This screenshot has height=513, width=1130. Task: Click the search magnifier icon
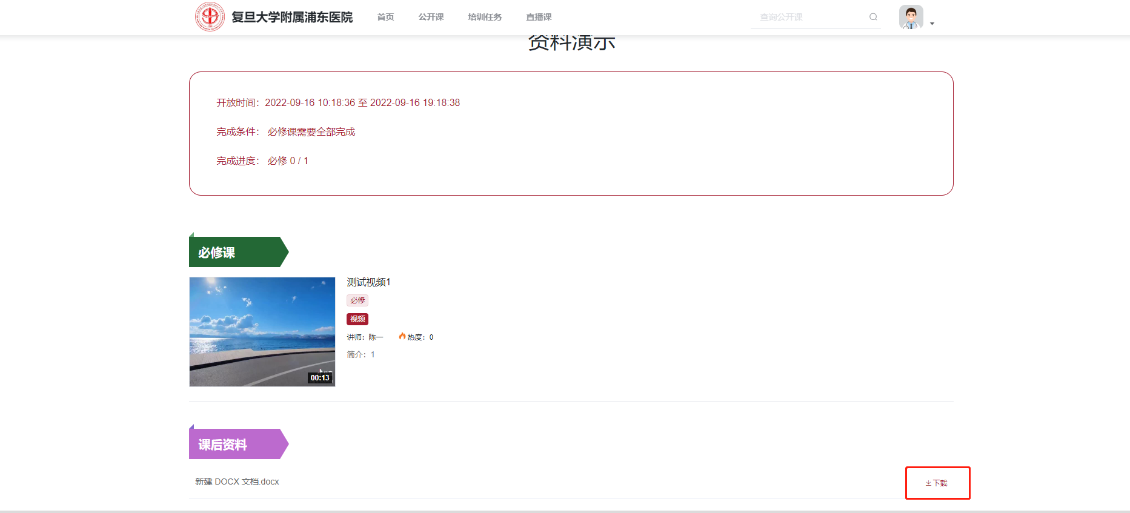click(x=873, y=17)
